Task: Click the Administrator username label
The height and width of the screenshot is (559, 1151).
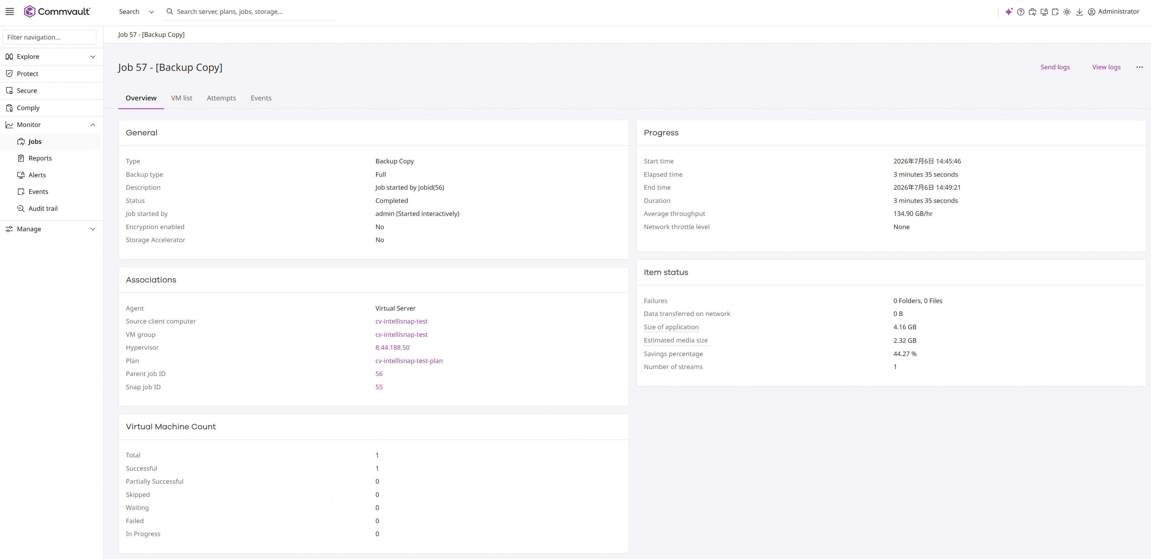Action: (x=1118, y=11)
